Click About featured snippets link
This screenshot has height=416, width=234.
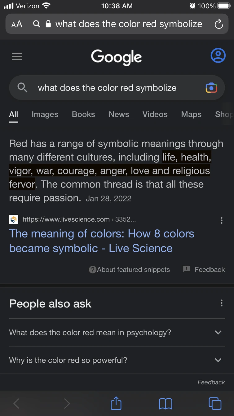[x=130, y=270]
